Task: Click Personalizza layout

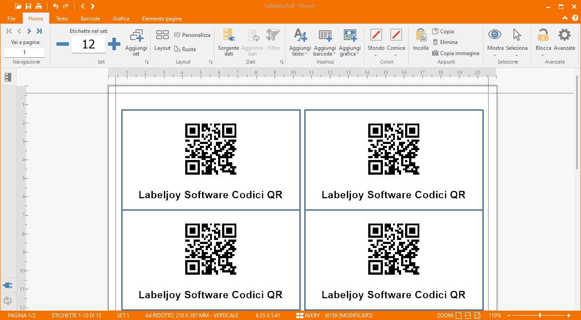Action: coord(192,35)
